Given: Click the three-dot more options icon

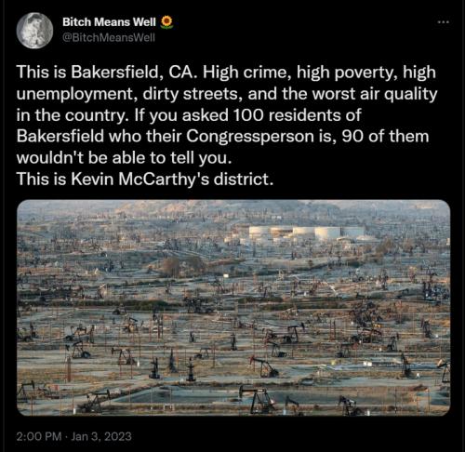Looking at the screenshot, I should 444,22.
